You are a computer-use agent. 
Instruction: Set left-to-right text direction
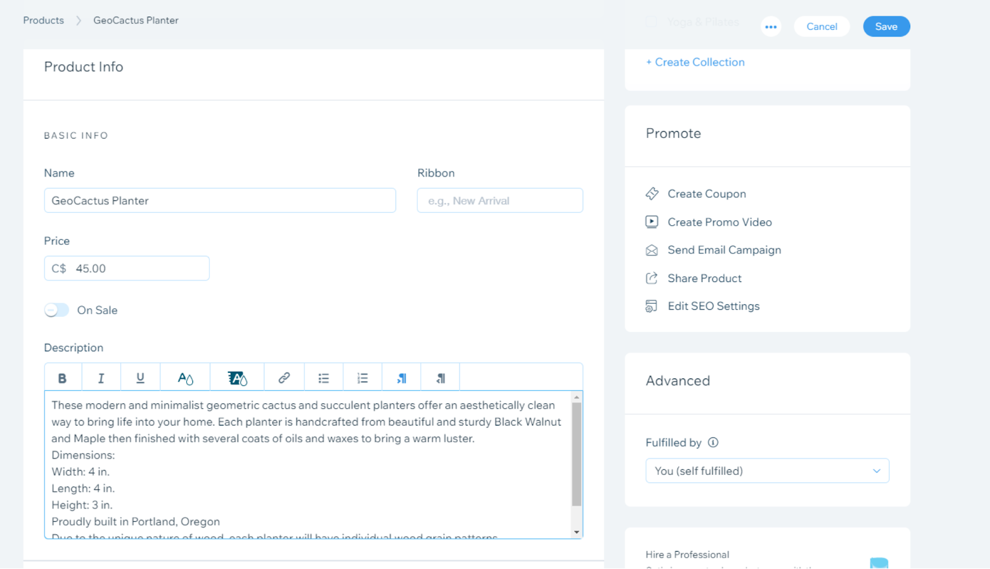tap(402, 378)
